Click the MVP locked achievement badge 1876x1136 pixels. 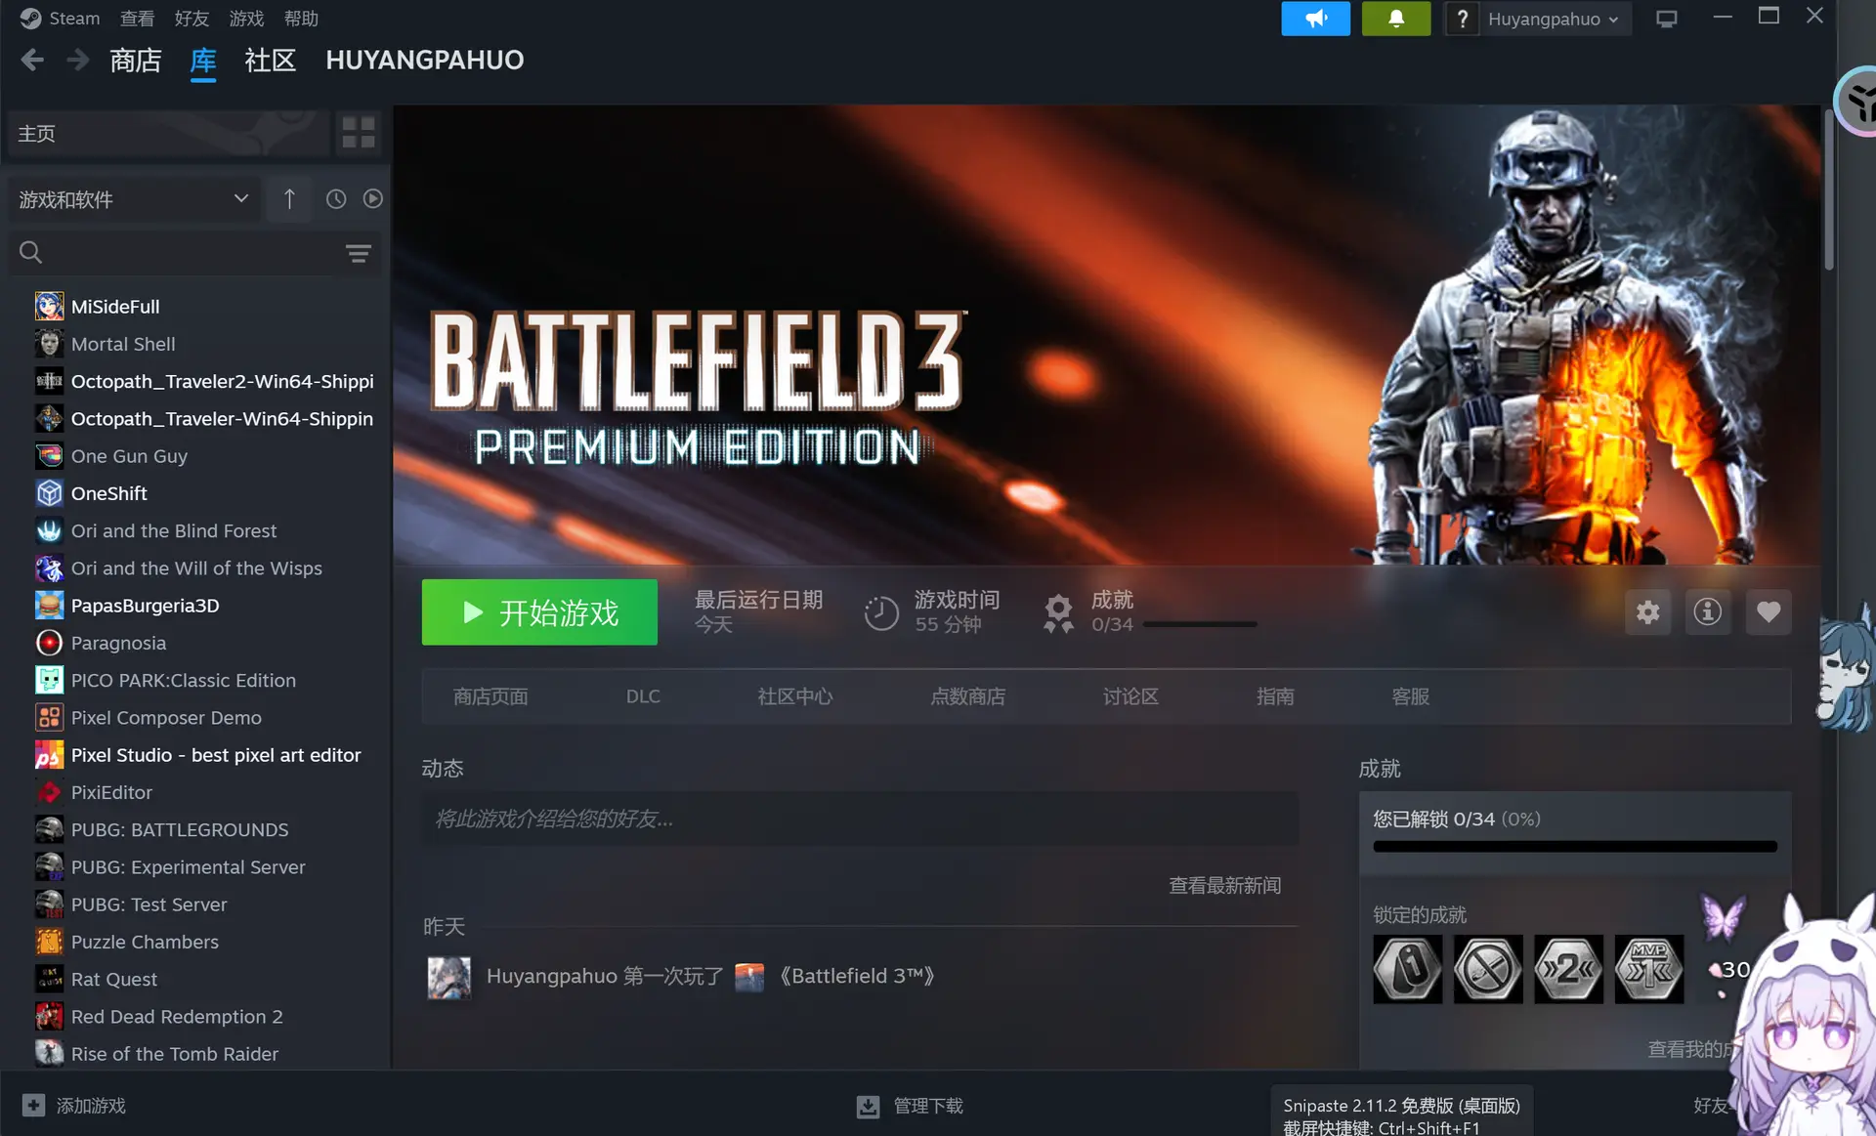click(1649, 970)
